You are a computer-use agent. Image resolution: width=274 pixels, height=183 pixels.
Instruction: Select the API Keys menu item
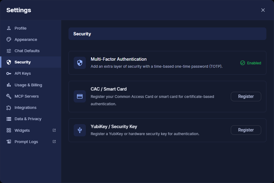coord(31,74)
